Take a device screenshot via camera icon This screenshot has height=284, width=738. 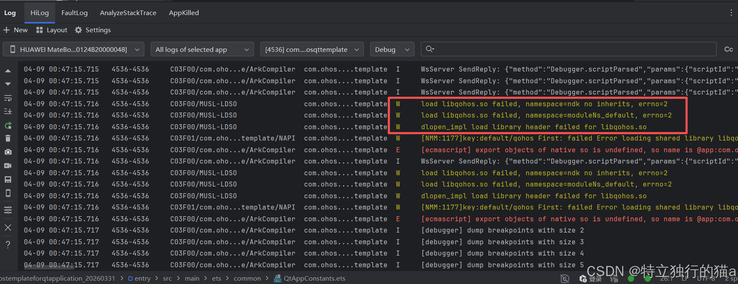[8, 152]
